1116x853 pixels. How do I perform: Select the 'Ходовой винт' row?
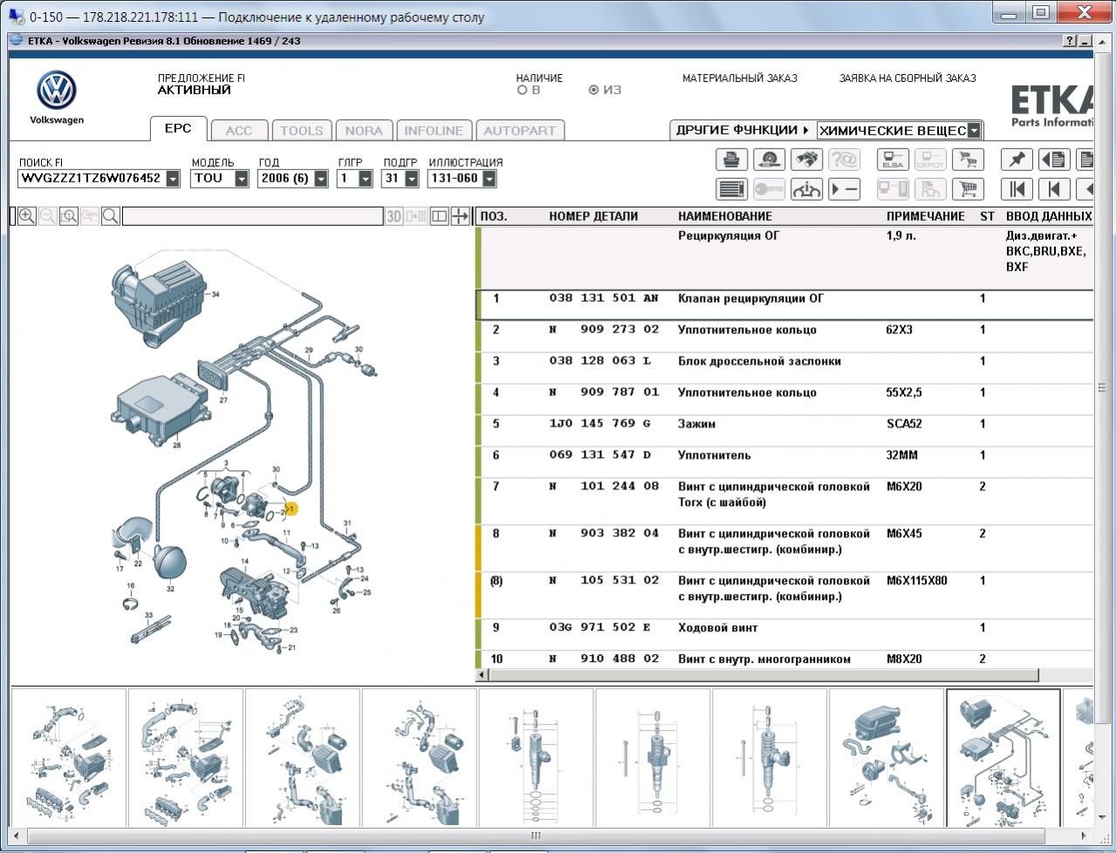(x=784, y=635)
